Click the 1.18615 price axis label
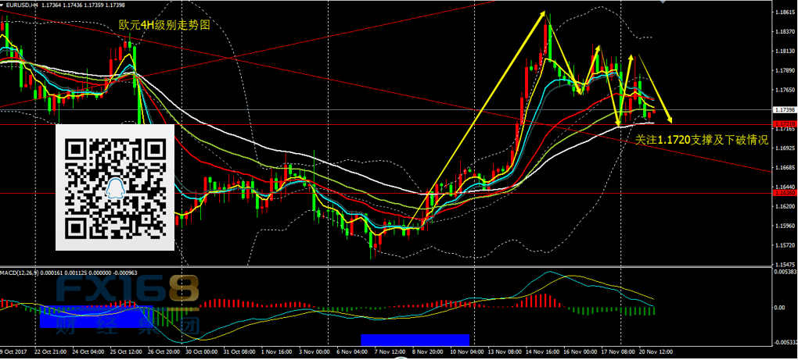Screen dimensions: 798x360 coord(784,13)
